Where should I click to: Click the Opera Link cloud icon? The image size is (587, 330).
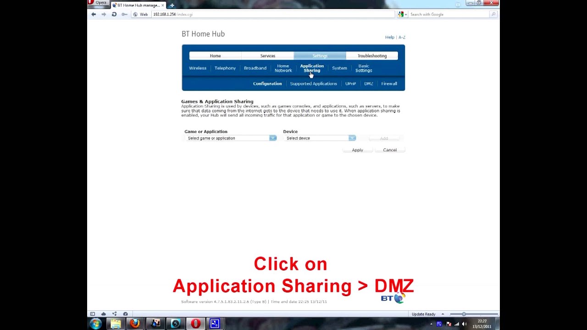pos(104,314)
